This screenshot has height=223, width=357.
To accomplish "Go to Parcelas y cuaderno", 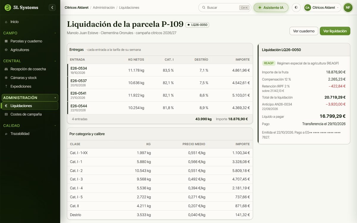I will point(30,41).
